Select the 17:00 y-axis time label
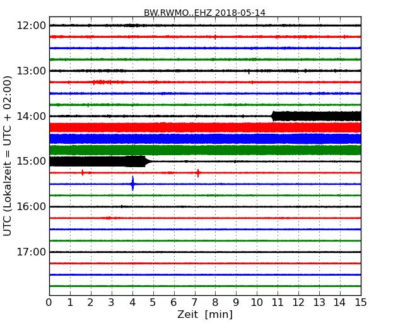The image size is (410, 328). click(x=31, y=252)
